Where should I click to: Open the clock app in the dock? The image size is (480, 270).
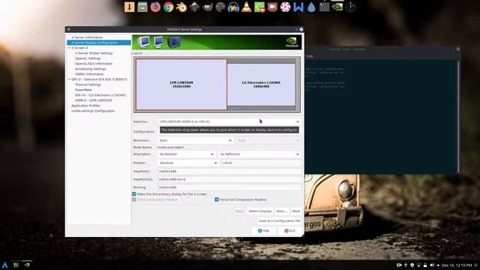(x=350, y=7)
